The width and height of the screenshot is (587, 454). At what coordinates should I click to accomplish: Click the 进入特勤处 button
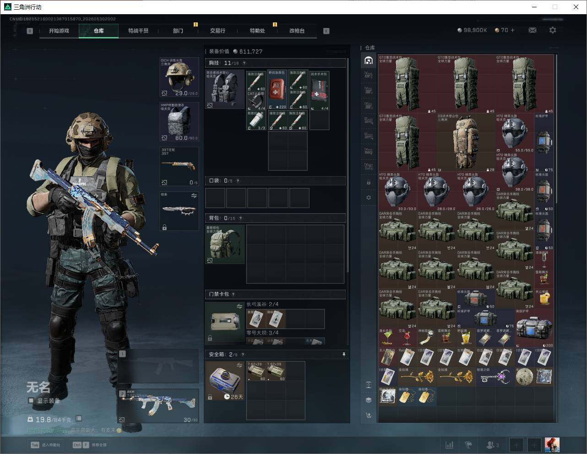coord(46,445)
